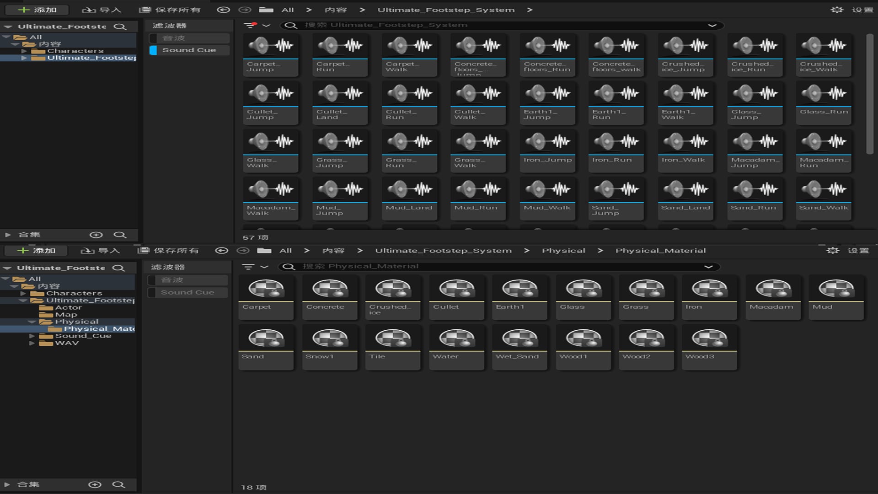Click the back navigation arrow icon
Viewport: 878px width, 494px height.
[x=223, y=9]
